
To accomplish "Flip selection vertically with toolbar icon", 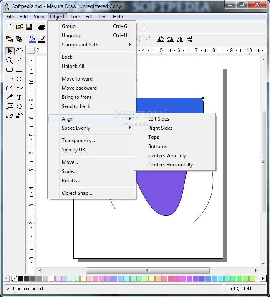I will tap(189, 39).
